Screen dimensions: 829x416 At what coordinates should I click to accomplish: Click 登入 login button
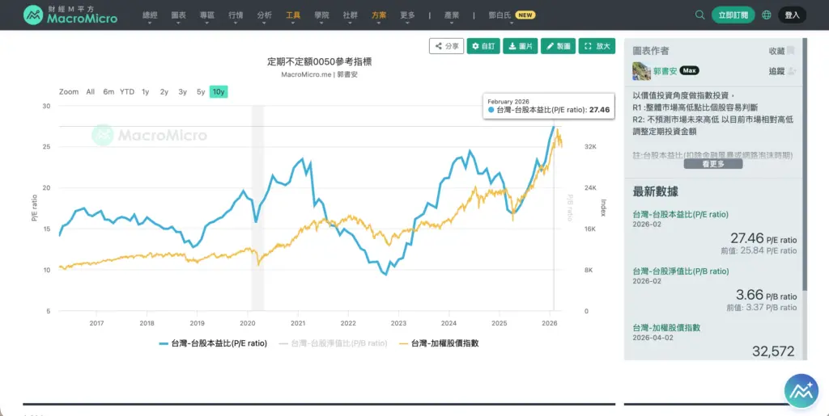792,15
